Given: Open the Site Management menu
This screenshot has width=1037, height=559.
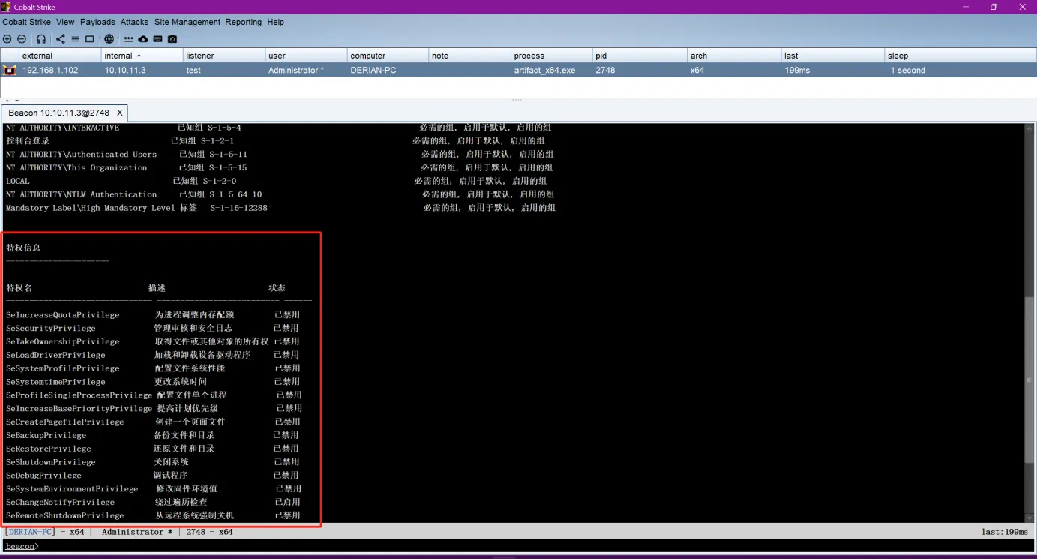Looking at the screenshot, I should (187, 22).
